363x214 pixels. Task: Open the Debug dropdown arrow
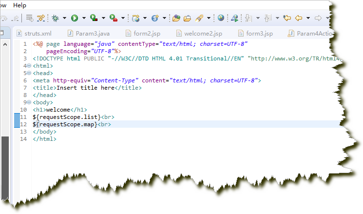pos(64,18)
